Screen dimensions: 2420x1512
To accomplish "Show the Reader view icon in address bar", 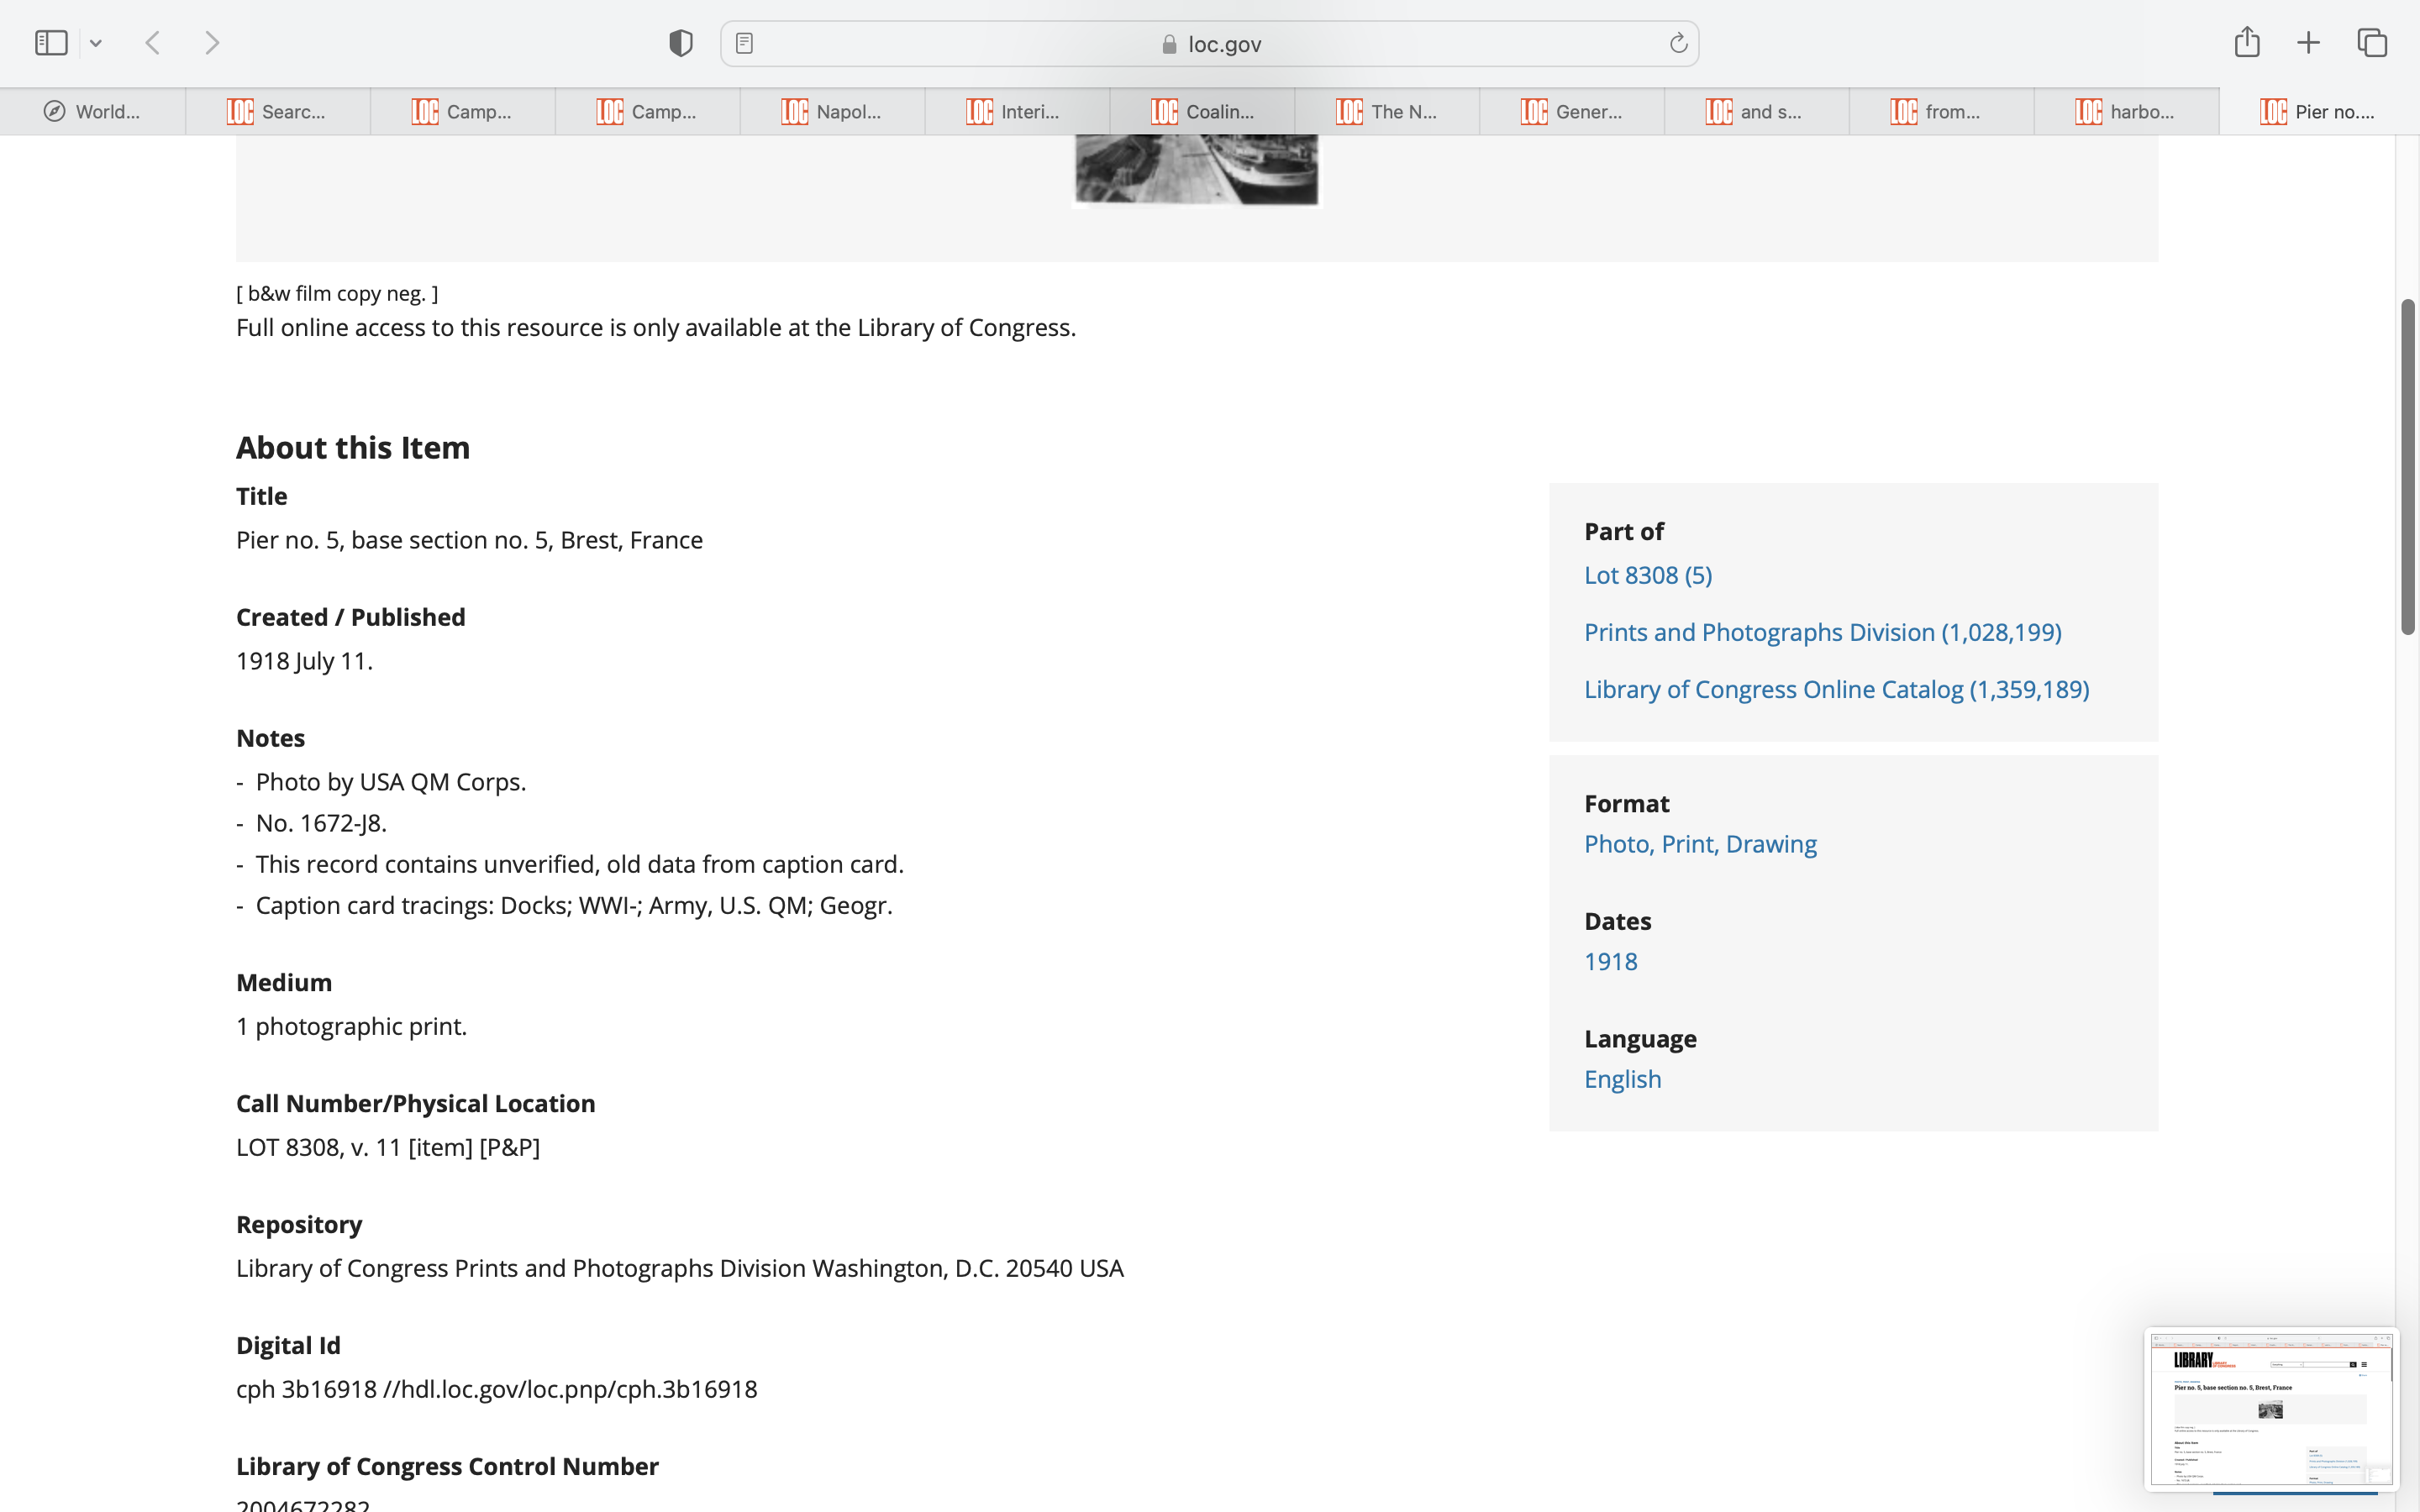I will pos(744,43).
